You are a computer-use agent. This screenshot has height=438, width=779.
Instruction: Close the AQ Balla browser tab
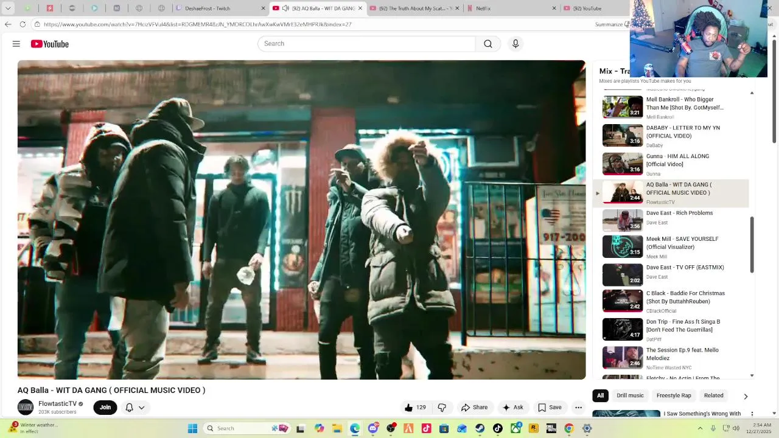point(360,9)
